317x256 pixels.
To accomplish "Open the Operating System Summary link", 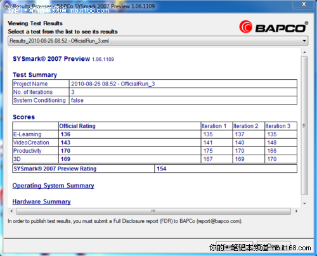I will 53,186.
